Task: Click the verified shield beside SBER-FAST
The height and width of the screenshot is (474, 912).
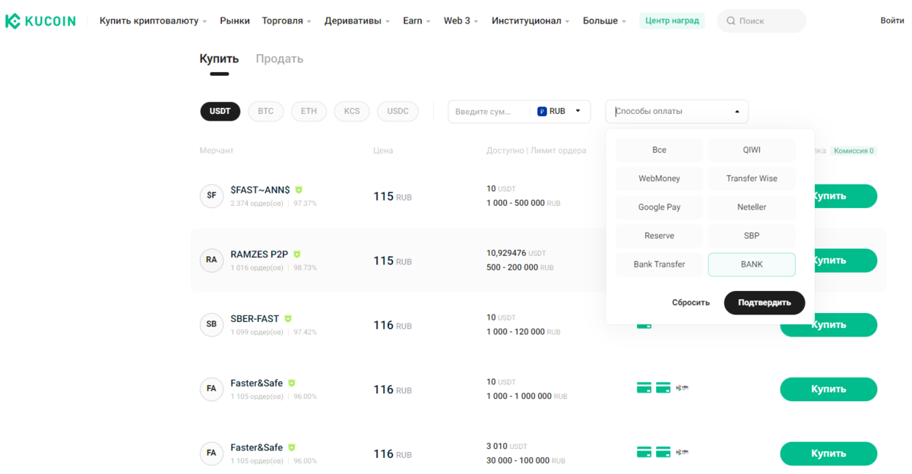Action: tap(288, 319)
